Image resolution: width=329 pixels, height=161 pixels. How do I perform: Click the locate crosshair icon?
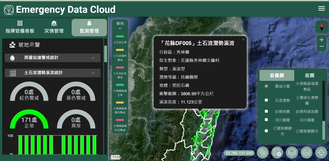coord(321,152)
